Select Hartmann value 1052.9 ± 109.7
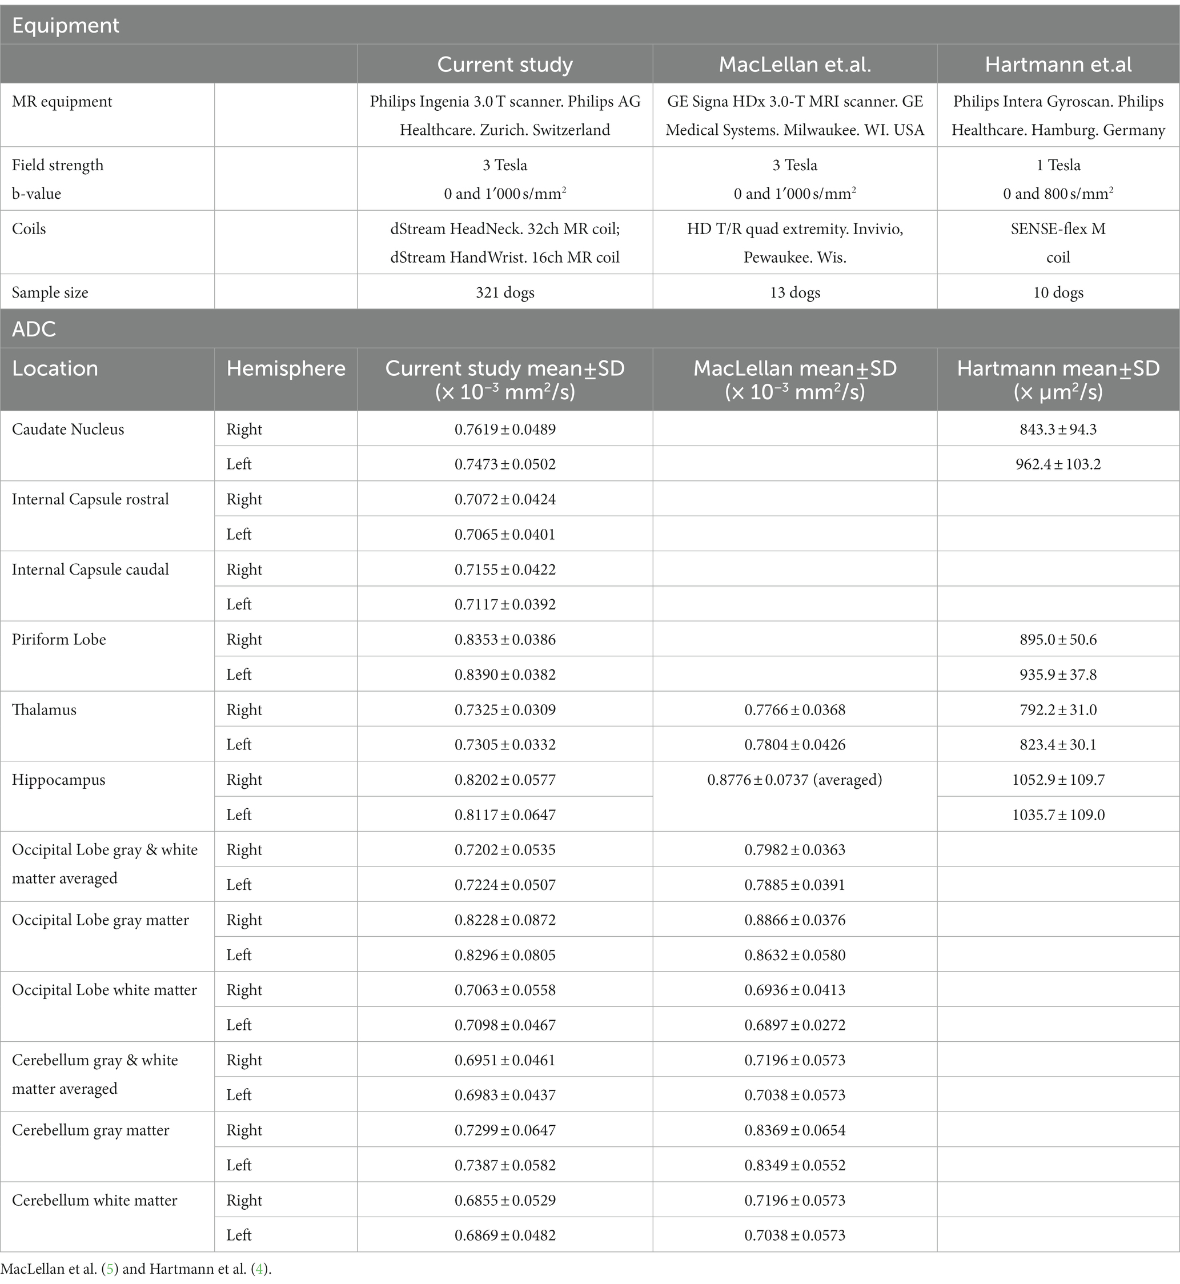Viewport: 1180px width, 1284px height. click(x=1058, y=780)
